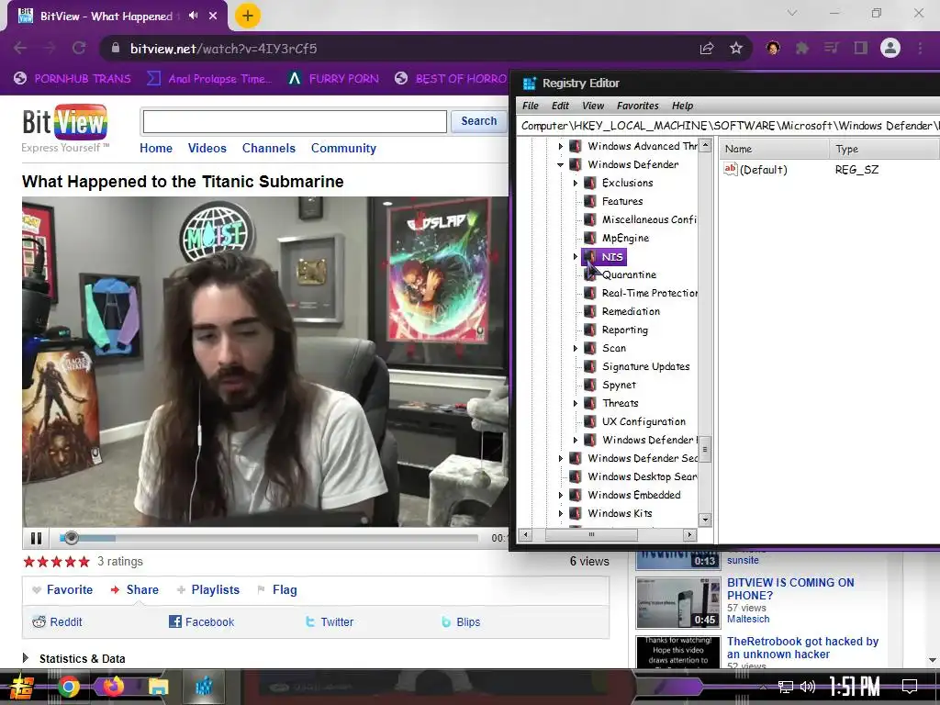The height and width of the screenshot is (705, 940).
Task: Expand the Windows Kits key
Action: [x=561, y=514]
